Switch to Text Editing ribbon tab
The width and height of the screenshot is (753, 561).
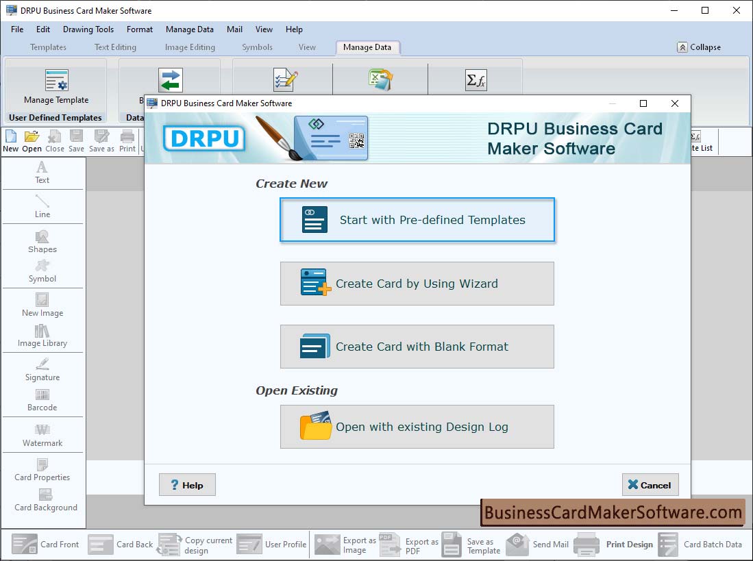pos(115,47)
